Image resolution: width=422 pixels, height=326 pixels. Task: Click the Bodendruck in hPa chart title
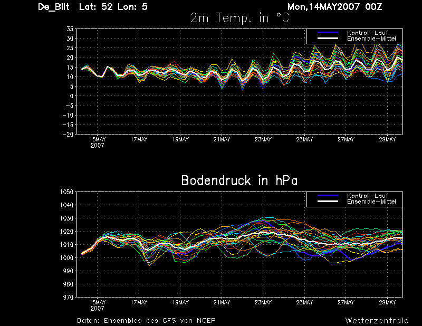click(x=239, y=180)
